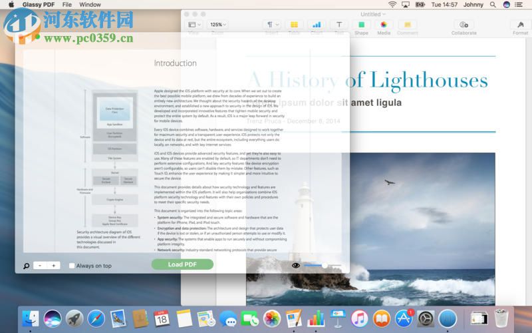Click the Media icon in Pages toolbar
Viewport: 532px width, 333px height.
tap(384, 25)
